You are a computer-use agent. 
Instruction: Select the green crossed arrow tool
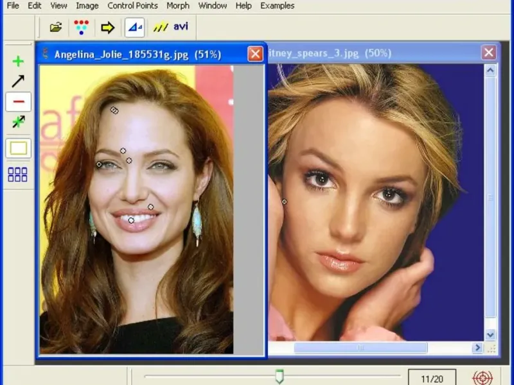19,122
